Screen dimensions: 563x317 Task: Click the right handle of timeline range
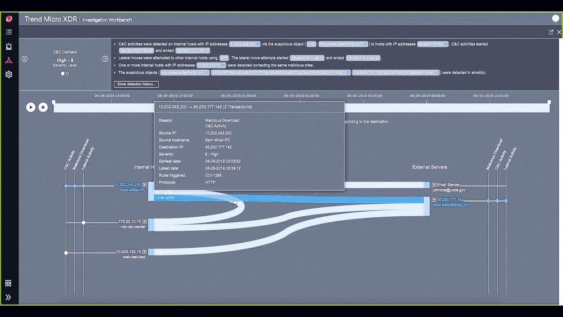pos(549,102)
